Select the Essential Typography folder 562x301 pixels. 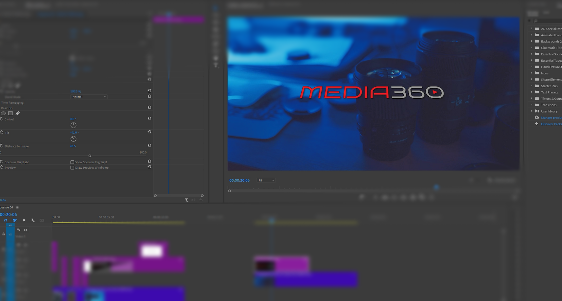551,61
